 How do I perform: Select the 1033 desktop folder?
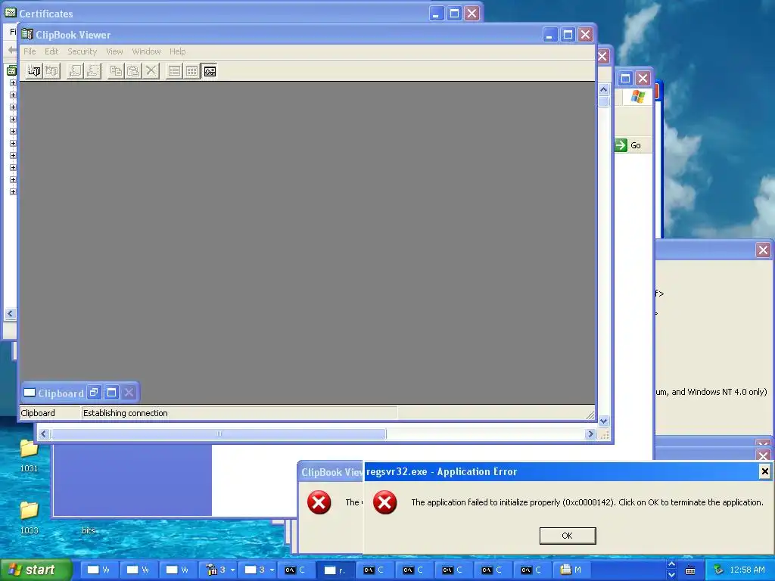tap(30, 517)
